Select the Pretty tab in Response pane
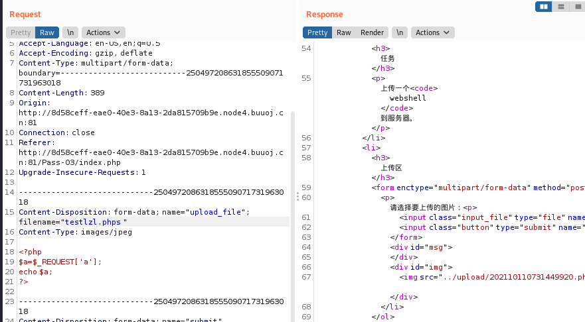Screen dimensions: 585x322 [317, 32]
